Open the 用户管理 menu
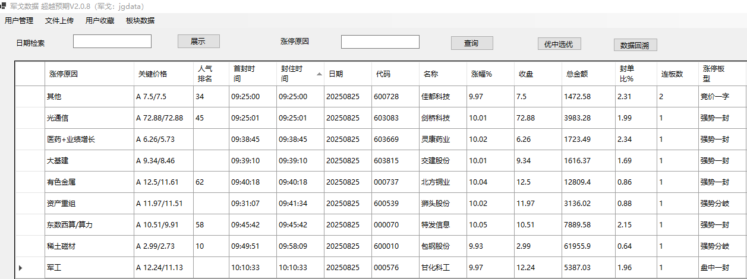 (19, 21)
